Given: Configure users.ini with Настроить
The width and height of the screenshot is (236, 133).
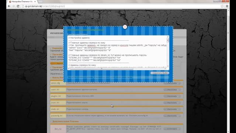Looking at the screenshot, I should click(x=172, y=90).
